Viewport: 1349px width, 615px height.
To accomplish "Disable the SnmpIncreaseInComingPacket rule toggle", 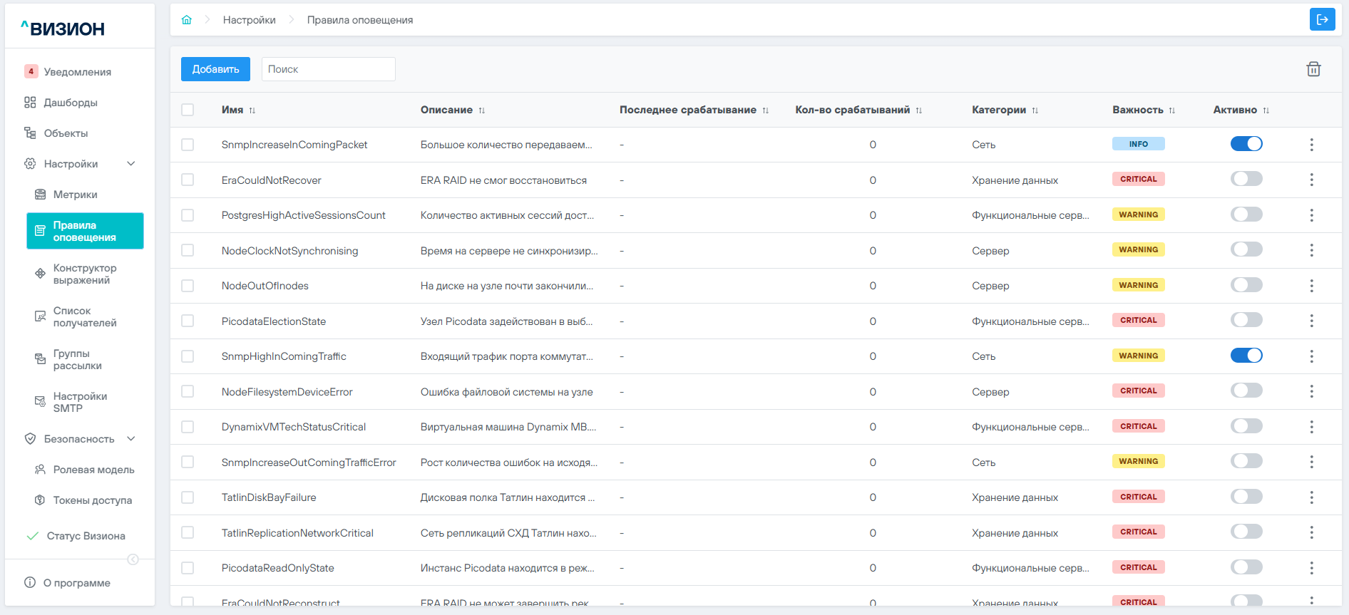I will 1246,144.
